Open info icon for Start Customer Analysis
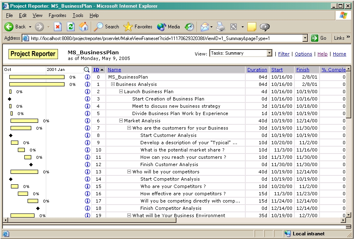Image resolution: width=354 pixels, height=239 pixels. pos(87,135)
